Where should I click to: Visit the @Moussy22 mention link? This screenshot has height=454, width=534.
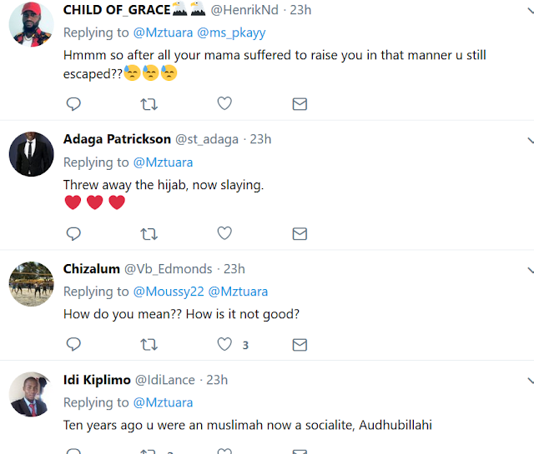point(166,292)
